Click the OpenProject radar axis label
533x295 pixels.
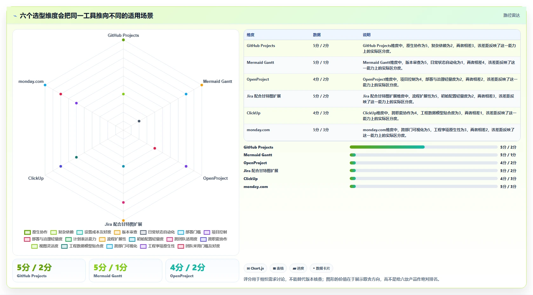point(215,178)
